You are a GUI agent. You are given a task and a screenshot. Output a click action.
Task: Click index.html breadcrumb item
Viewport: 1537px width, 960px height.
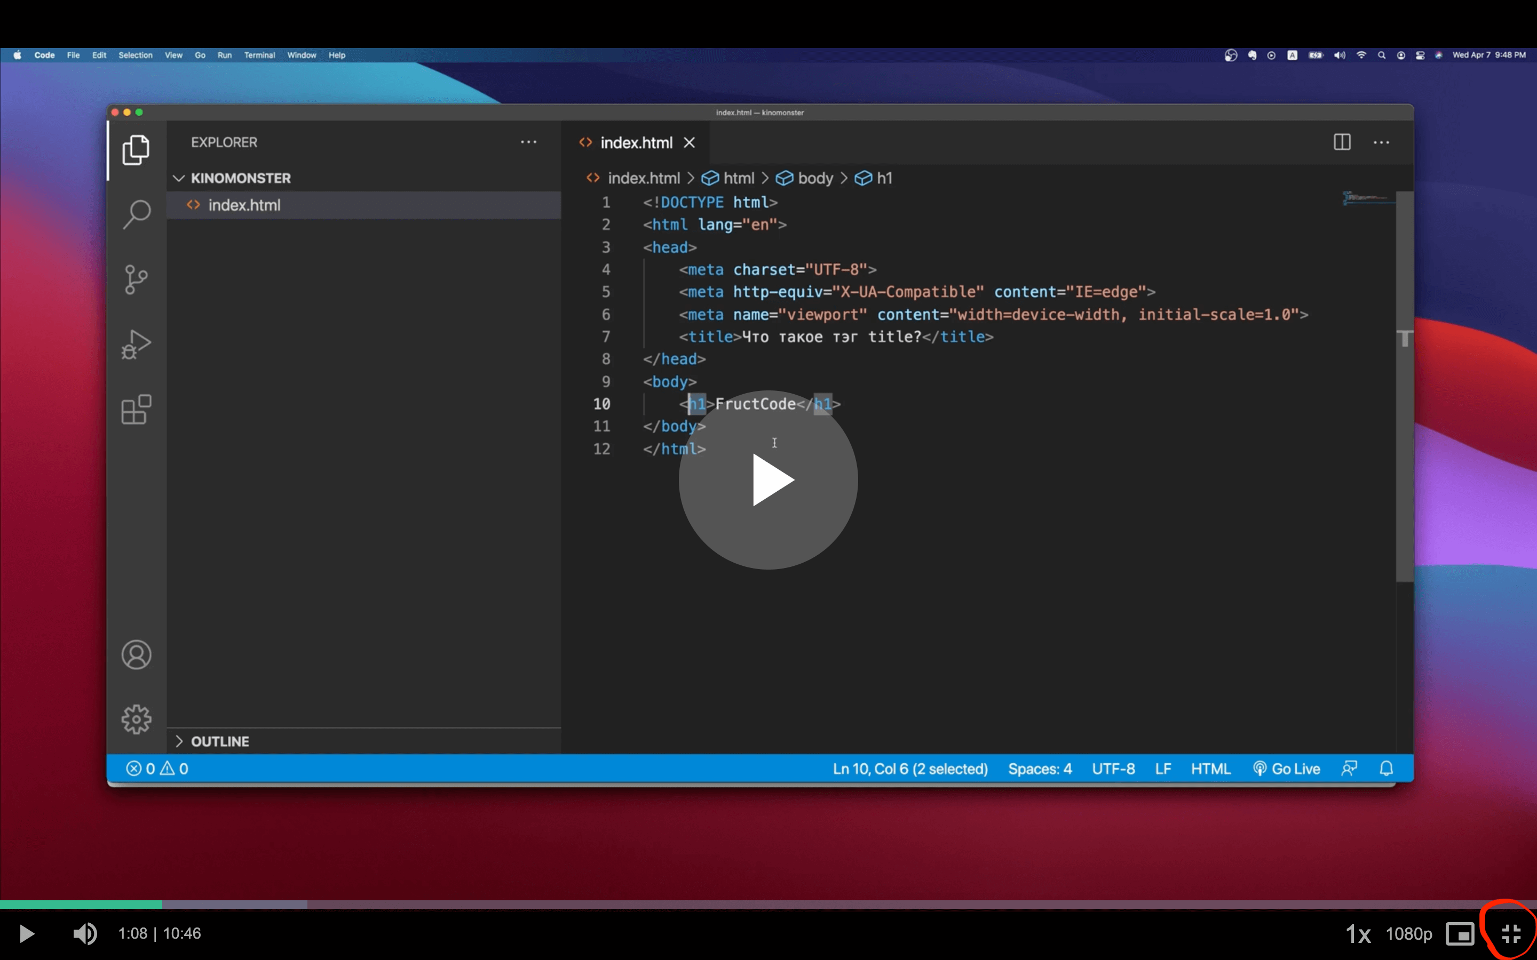coord(644,179)
